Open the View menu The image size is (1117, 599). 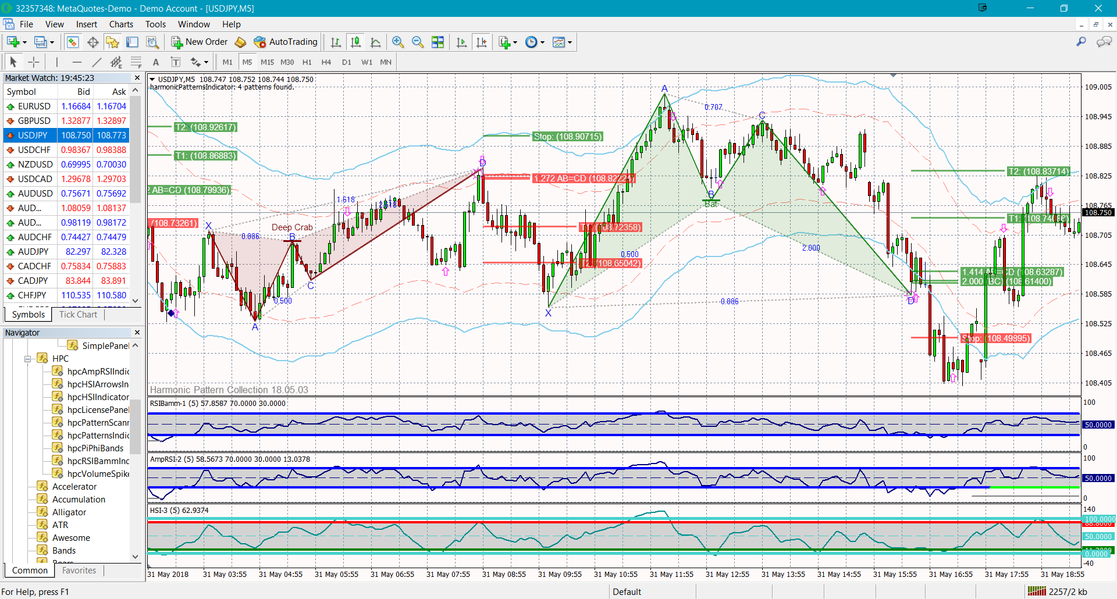click(x=55, y=24)
